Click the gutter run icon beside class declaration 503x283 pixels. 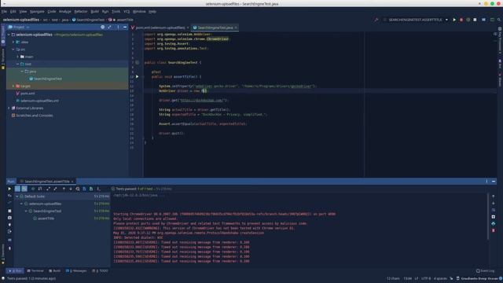tap(137, 63)
